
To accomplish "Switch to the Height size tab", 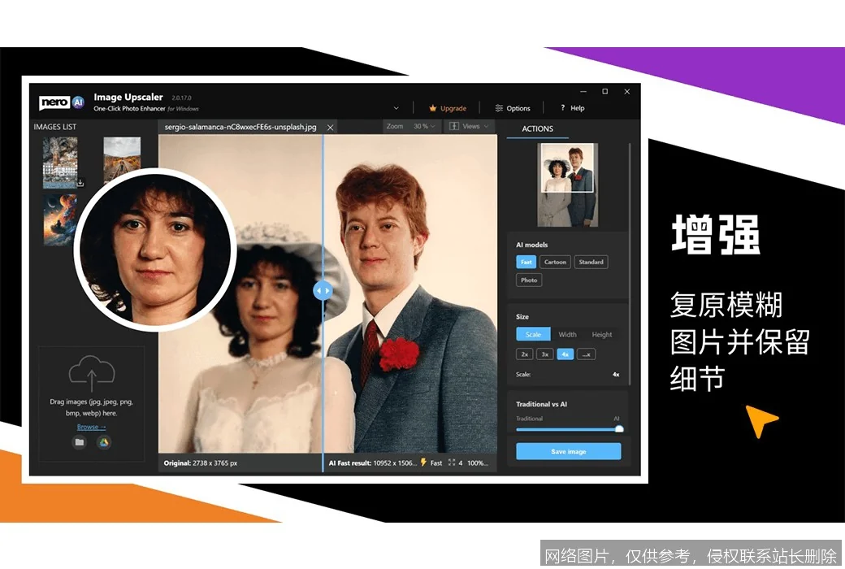I will click(x=602, y=334).
